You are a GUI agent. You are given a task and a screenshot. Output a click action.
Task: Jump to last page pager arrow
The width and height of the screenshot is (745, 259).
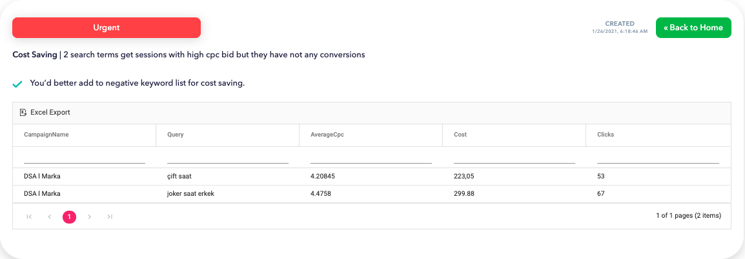pos(110,217)
